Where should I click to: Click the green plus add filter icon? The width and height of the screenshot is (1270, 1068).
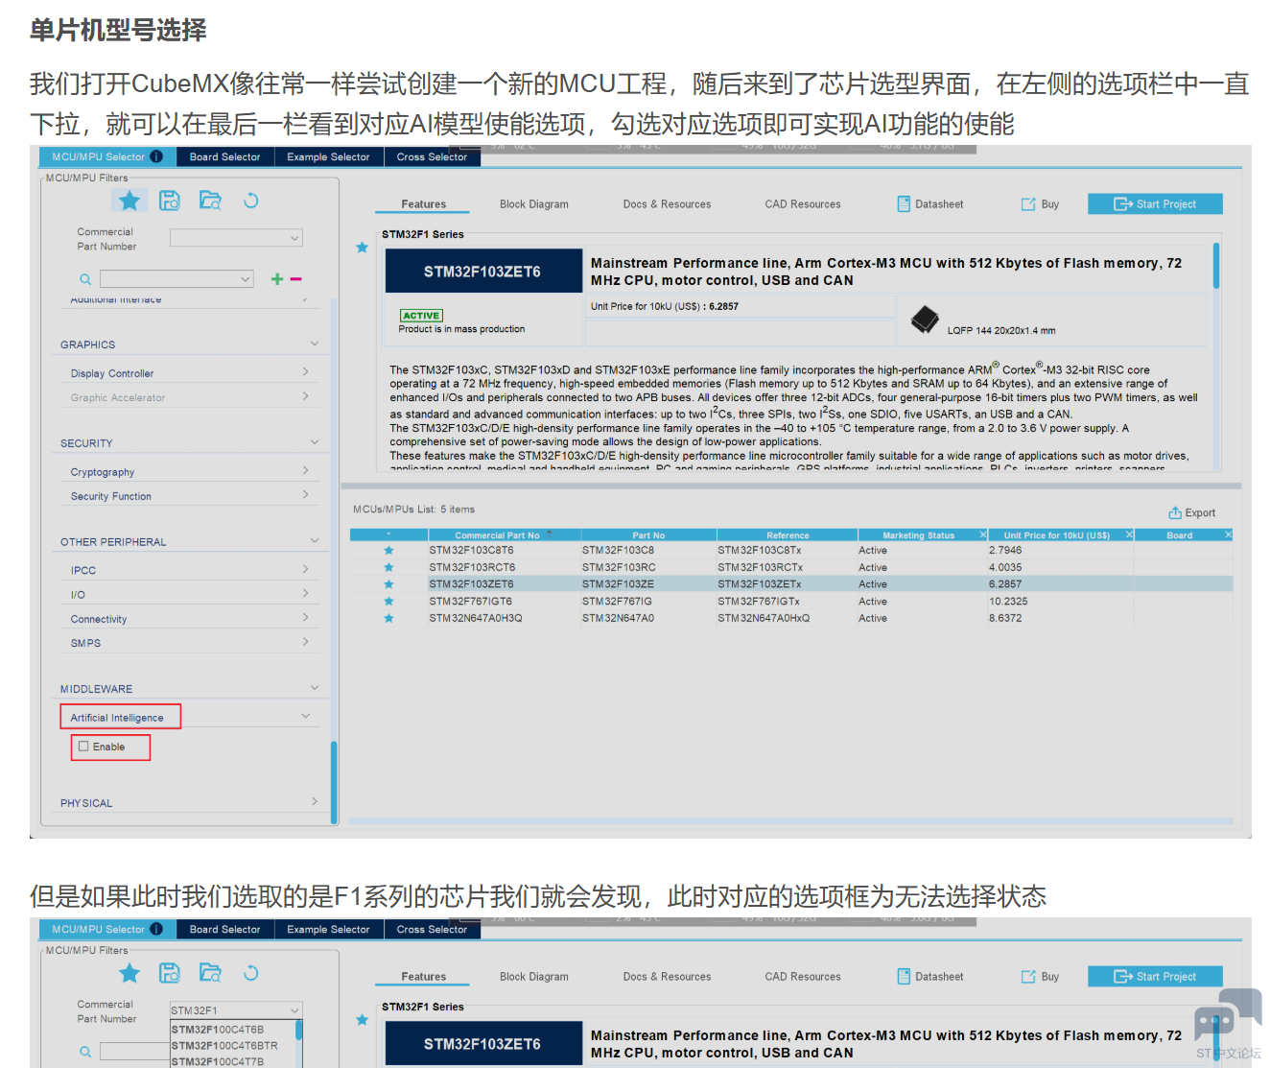pos(277,279)
